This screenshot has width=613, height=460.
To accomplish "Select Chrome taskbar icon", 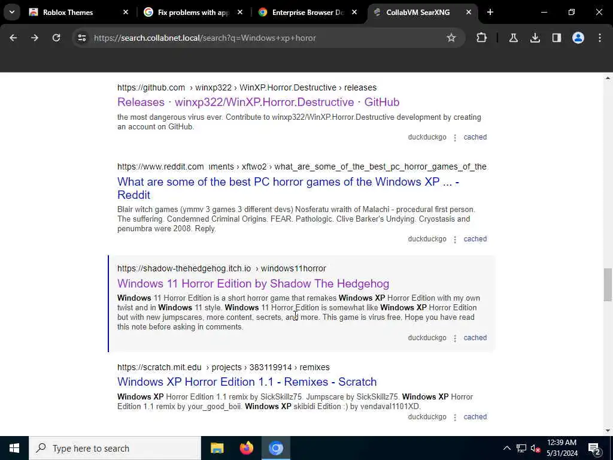I will pos(275,448).
